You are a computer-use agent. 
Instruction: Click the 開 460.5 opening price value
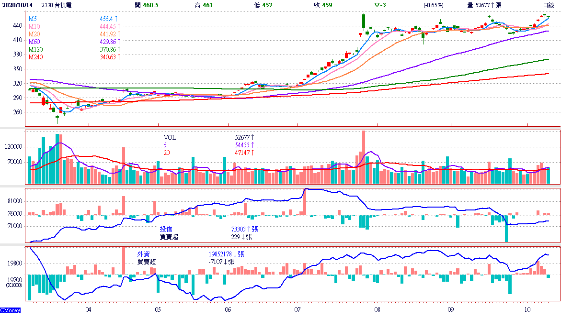tap(147, 5)
